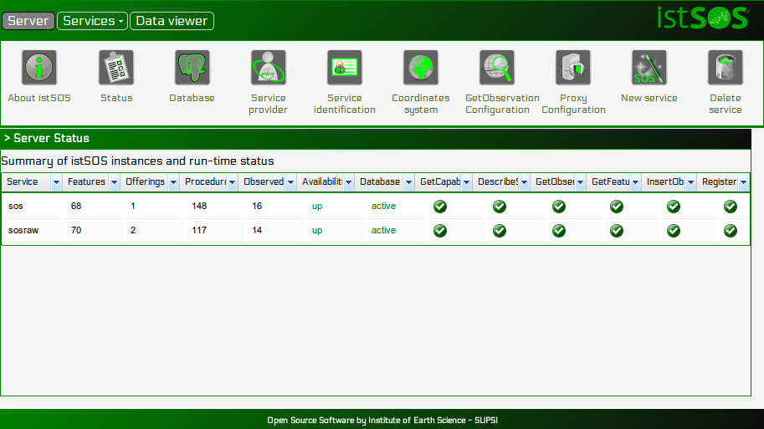Click 'active' database status for sosraw
Image resolution: width=764 pixels, height=429 pixels.
tap(383, 230)
